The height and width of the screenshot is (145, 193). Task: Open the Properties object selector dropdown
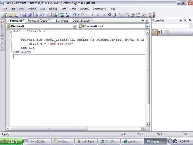(191, 26)
